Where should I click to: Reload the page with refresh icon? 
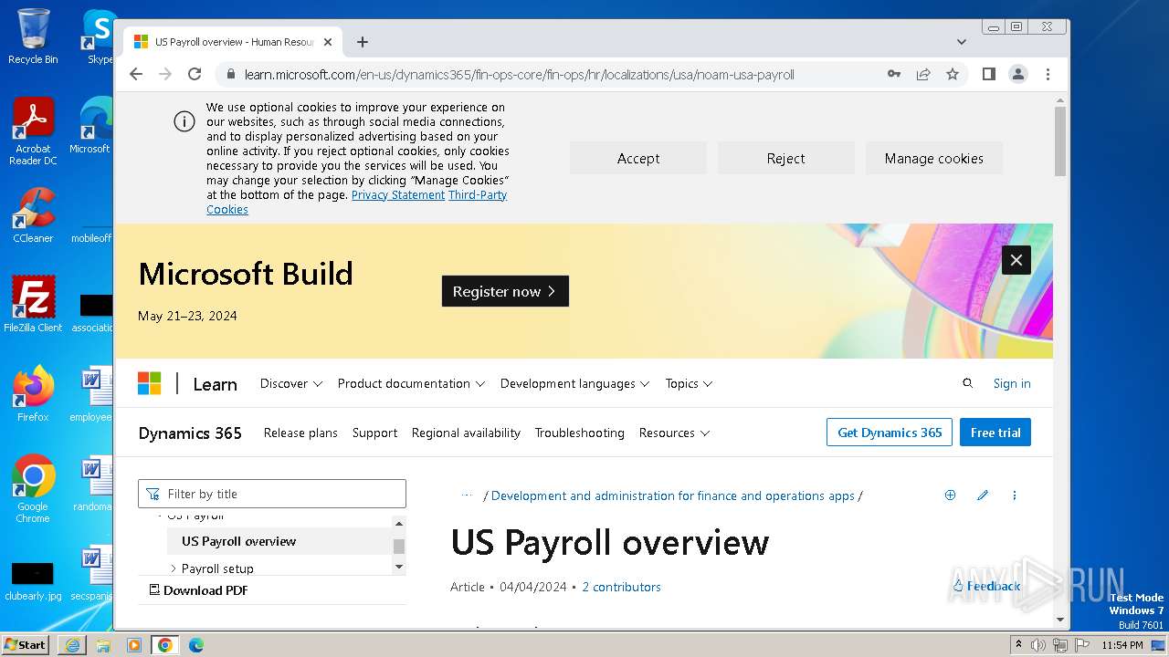click(x=195, y=75)
